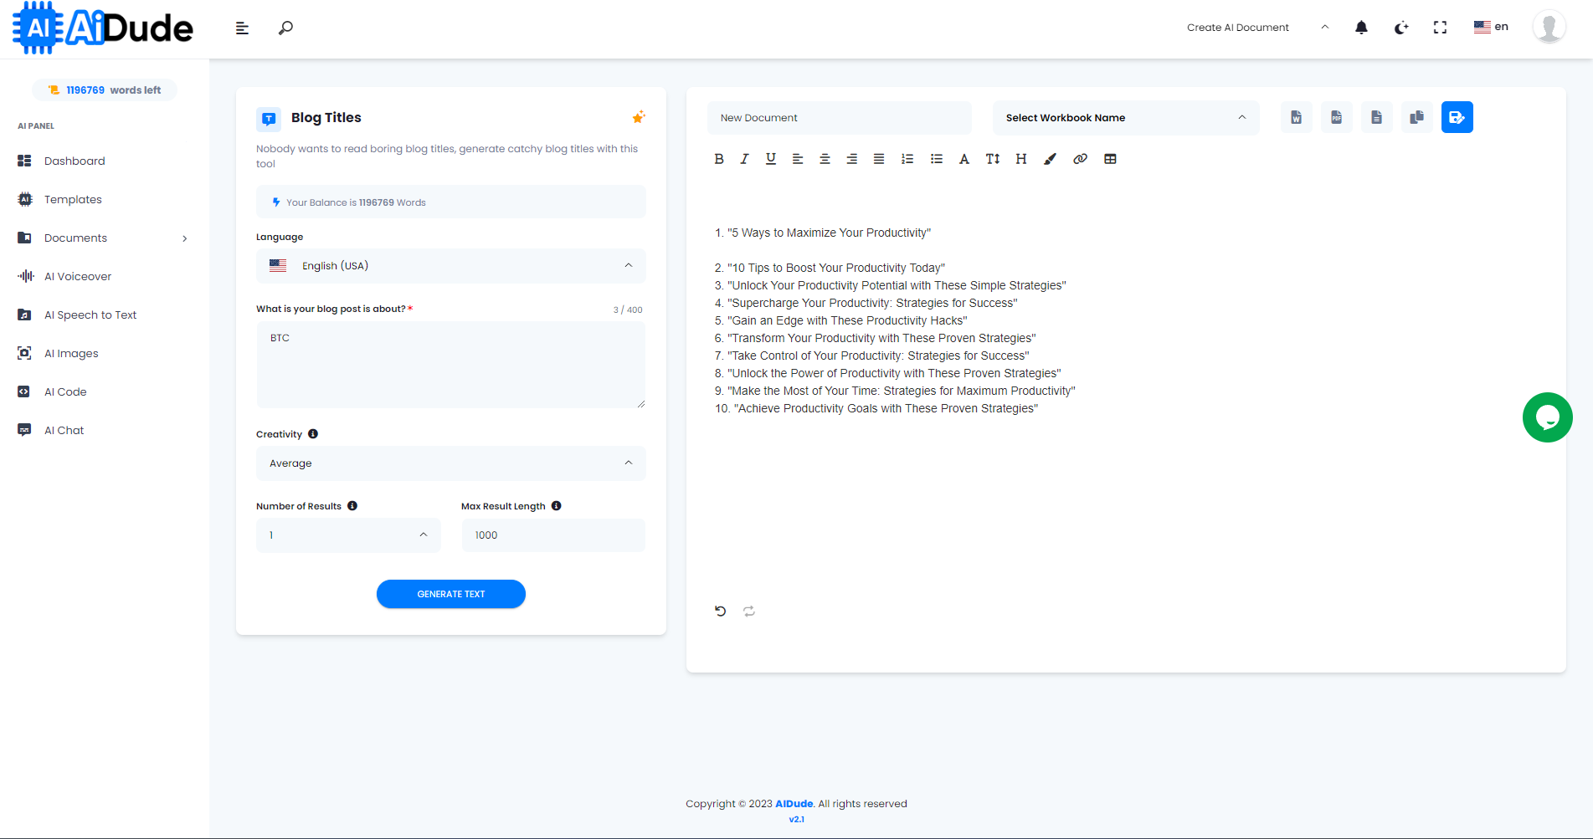Image resolution: width=1593 pixels, height=839 pixels.
Task: Open the Create AI Document menu
Action: 1238,27
